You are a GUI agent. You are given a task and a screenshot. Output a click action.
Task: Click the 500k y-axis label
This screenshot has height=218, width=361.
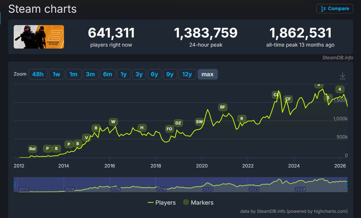pos(342,137)
